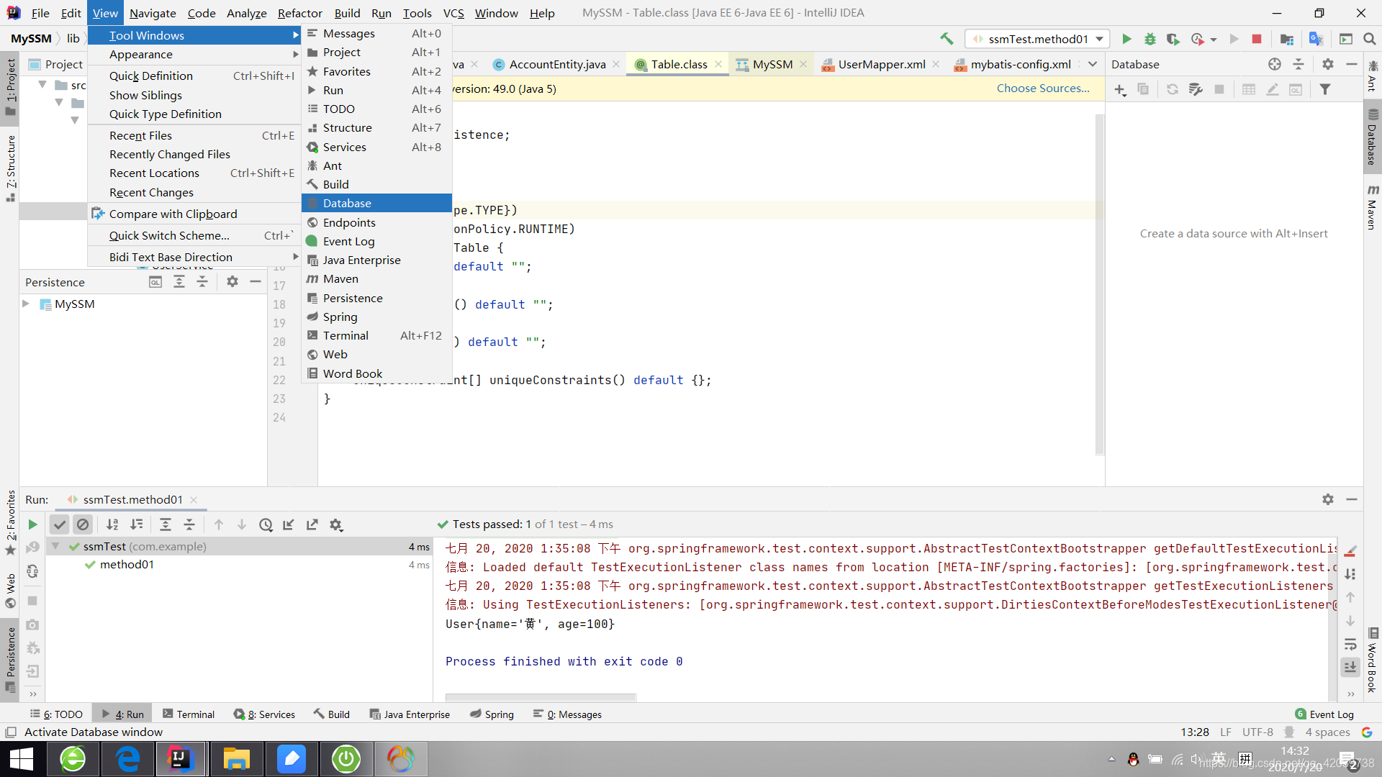Export test results icon

point(312,524)
